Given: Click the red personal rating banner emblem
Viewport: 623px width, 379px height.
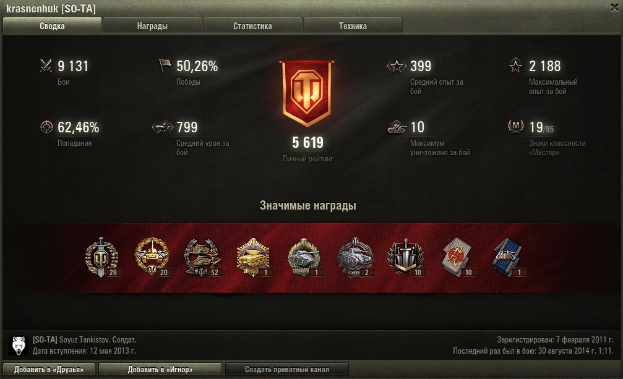Looking at the screenshot, I should coord(307,93).
